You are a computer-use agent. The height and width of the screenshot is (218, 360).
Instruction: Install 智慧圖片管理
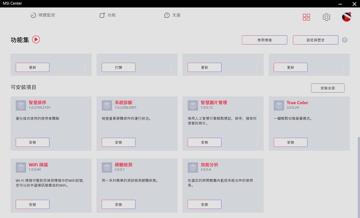pyautogui.click(x=204, y=142)
